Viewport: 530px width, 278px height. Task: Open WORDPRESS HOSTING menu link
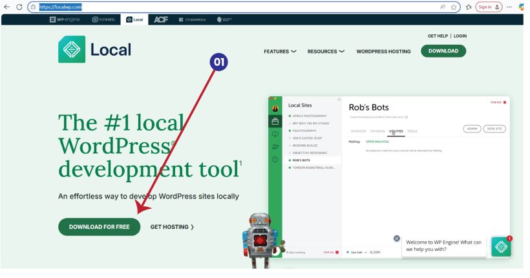(383, 52)
